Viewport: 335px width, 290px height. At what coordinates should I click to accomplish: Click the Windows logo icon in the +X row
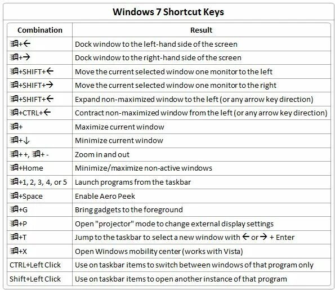14,251
